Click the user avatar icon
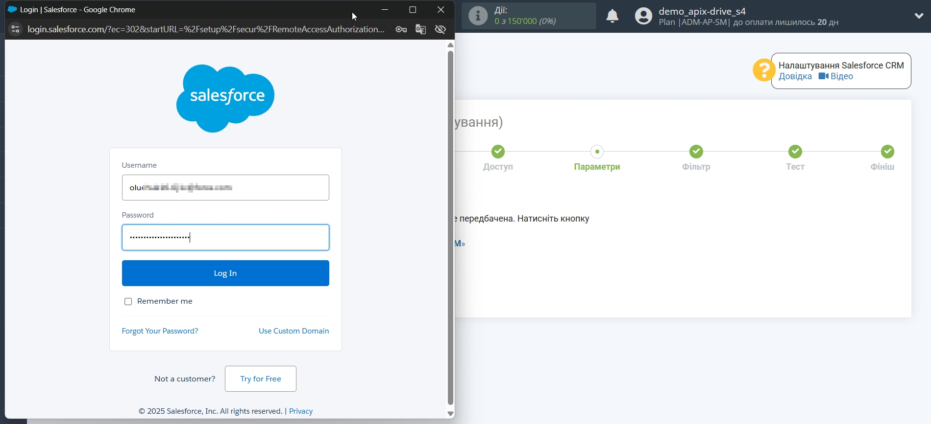 coord(643,16)
